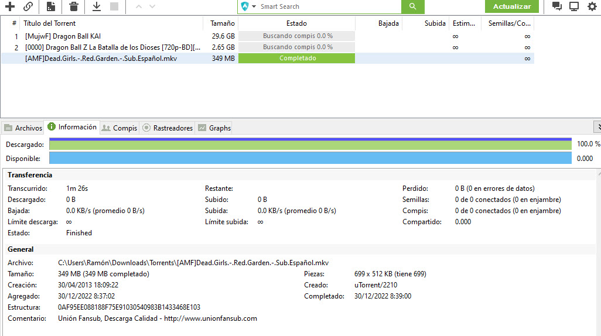Click the 29.6 GB size cell
Image resolution: width=601 pixels, height=336 pixels.
click(x=223, y=36)
